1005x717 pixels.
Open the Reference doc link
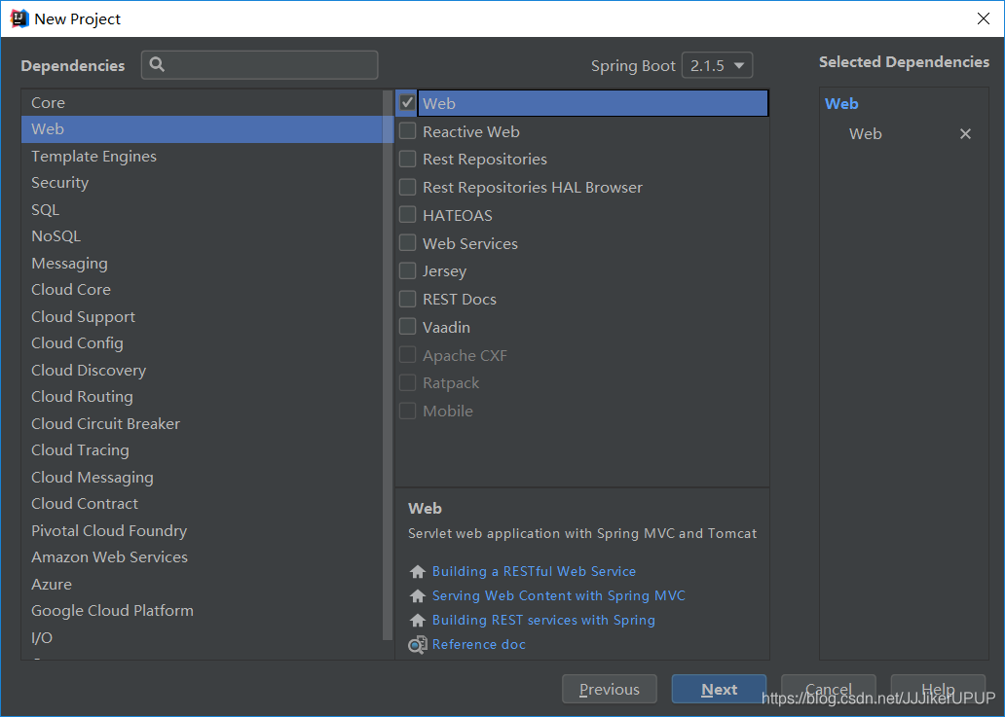[x=479, y=644]
